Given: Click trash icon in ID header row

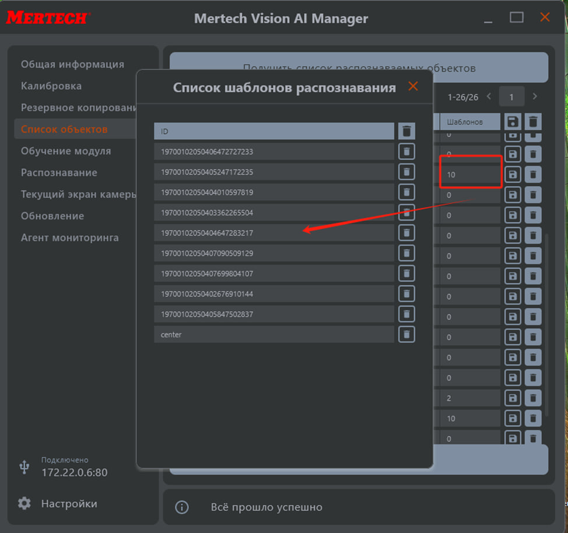Looking at the screenshot, I should (406, 131).
